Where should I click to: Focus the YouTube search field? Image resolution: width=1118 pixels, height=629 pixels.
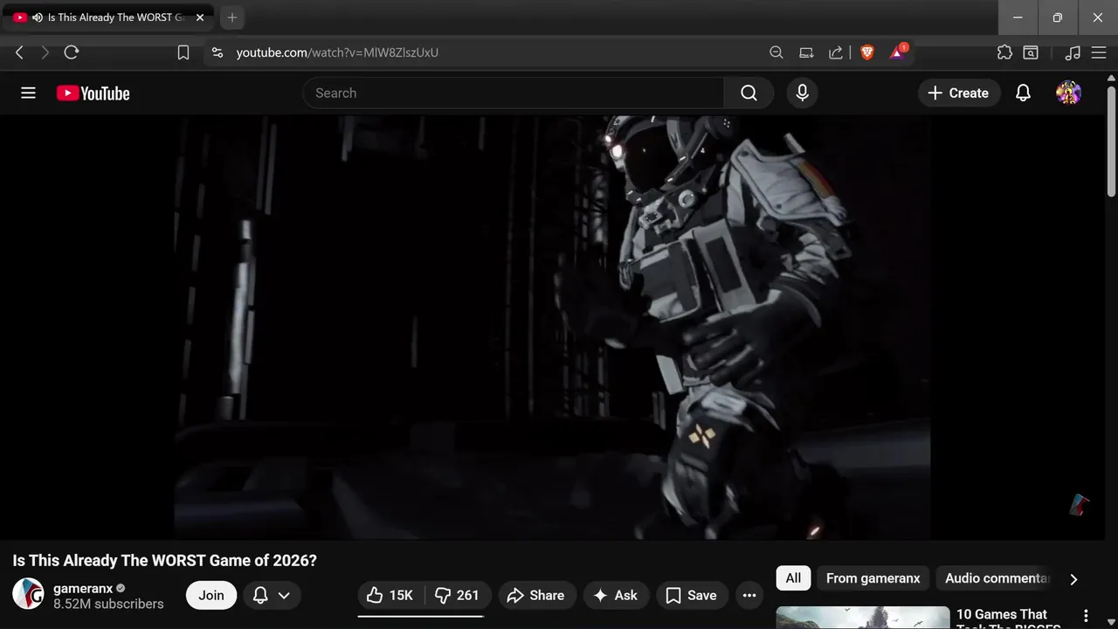[x=514, y=93]
